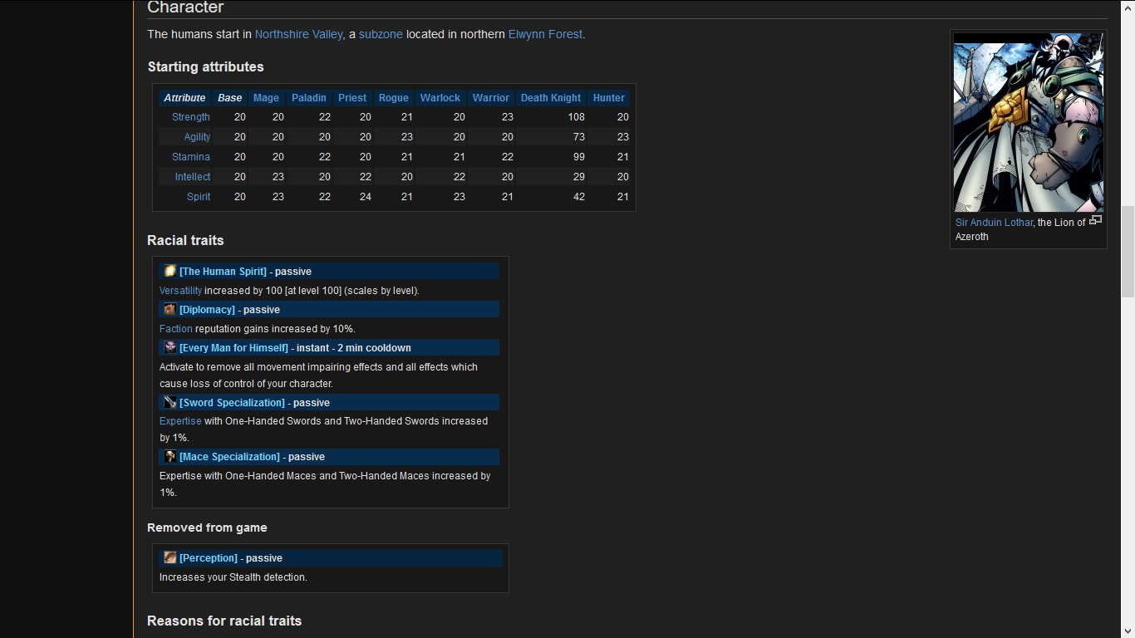The width and height of the screenshot is (1135, 638).
Task: Click the Reasons for racial traits heading
Action: click(x=224, y=621)
